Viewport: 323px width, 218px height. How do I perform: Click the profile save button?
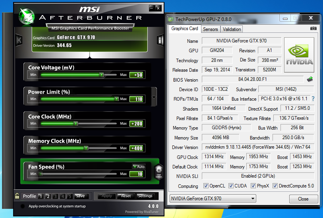pyautogui.click(x=81, y=196)
